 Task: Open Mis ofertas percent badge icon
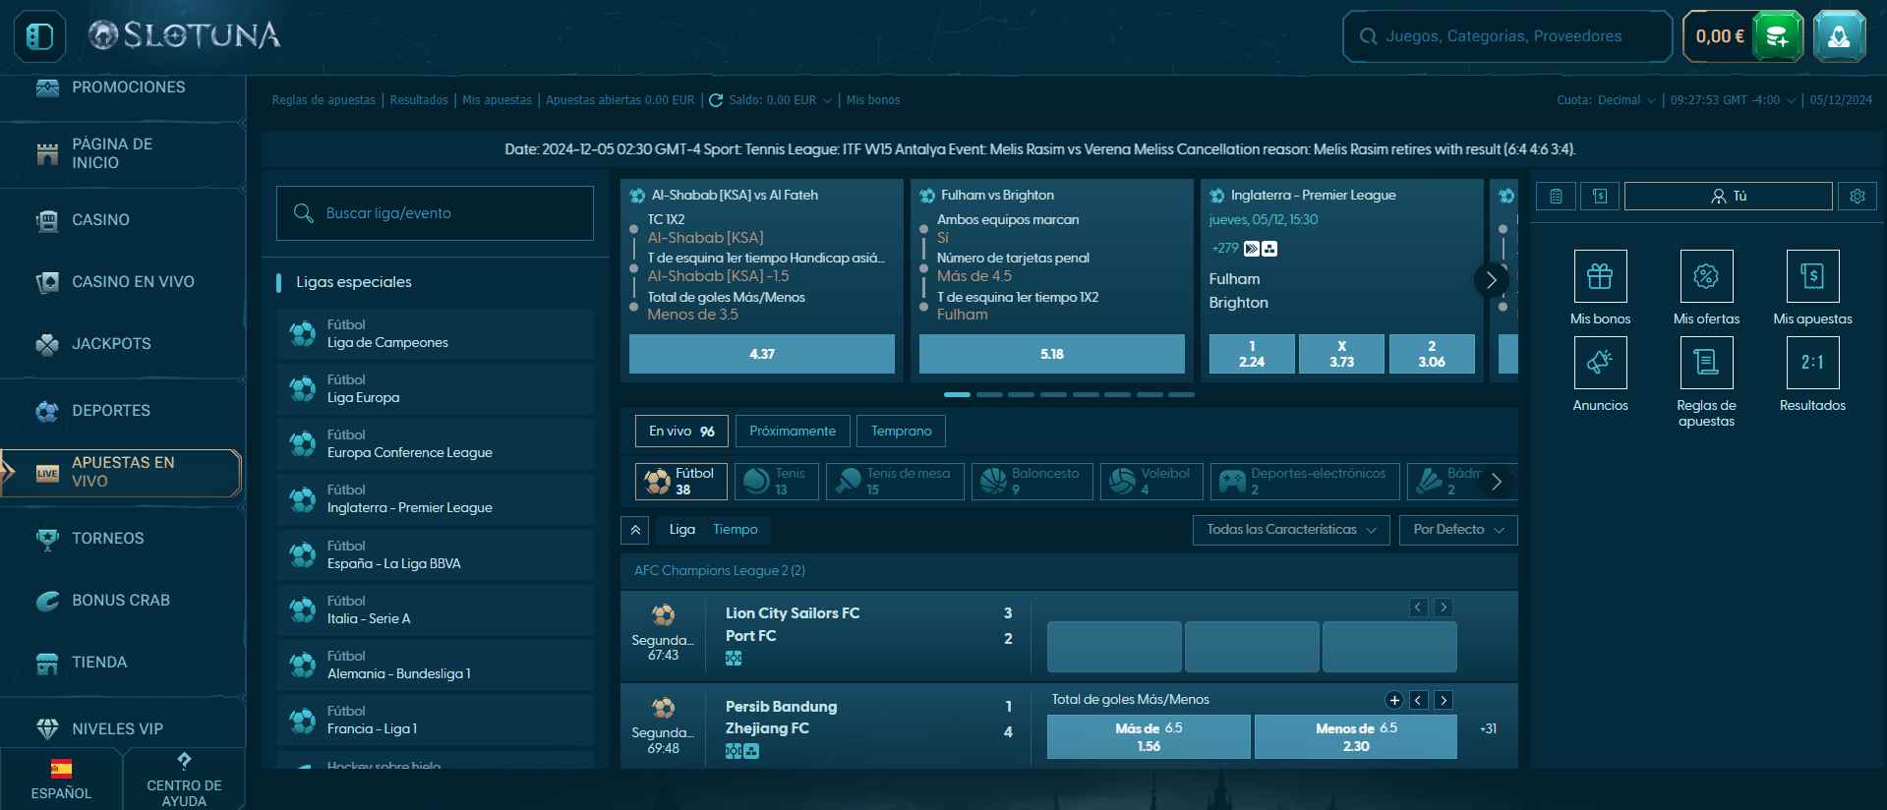click(1706, 276)
